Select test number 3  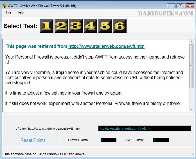pos(76,26)
